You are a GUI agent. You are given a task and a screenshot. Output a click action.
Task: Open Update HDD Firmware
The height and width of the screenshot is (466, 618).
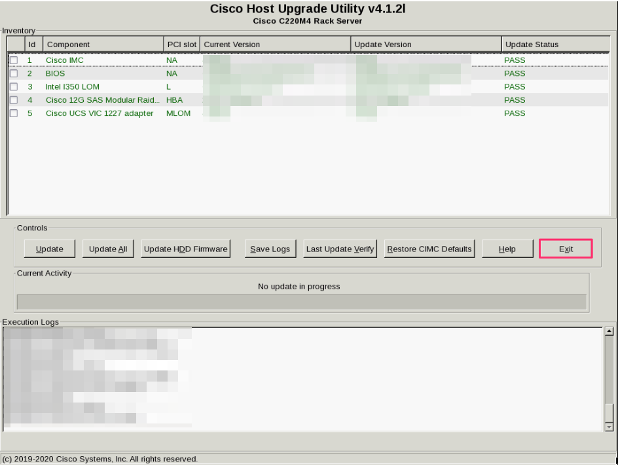186,249
